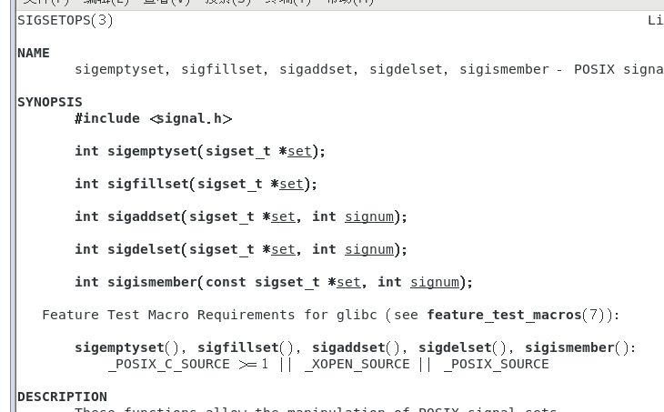Click the SYNOPSIS section heading
The height and width of the screenshot is (412, 664).
(50, 102)
